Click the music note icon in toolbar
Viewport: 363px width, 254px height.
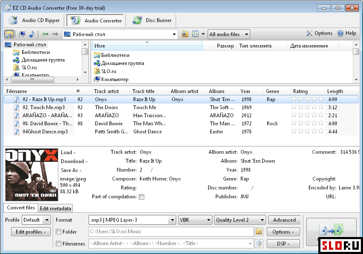(32, 34)
